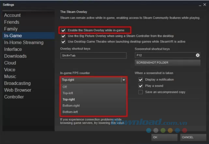Click CANCEL to discard changes

click(193, 137)
